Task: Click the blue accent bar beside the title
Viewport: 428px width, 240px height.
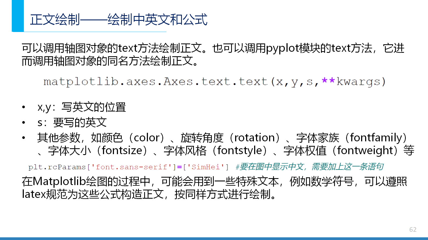Action: 18,16
